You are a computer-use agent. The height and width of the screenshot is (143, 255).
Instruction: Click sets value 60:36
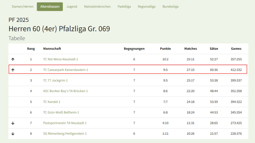point(214,70)
